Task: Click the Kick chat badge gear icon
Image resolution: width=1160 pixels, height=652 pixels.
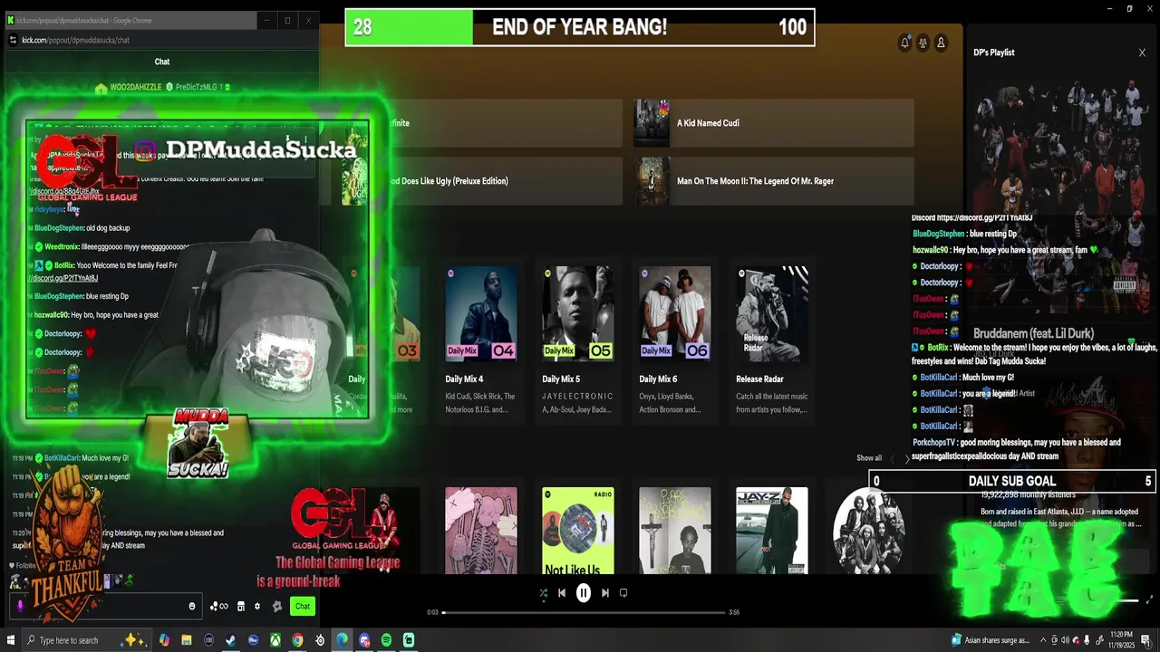Action: pos(276,607)
